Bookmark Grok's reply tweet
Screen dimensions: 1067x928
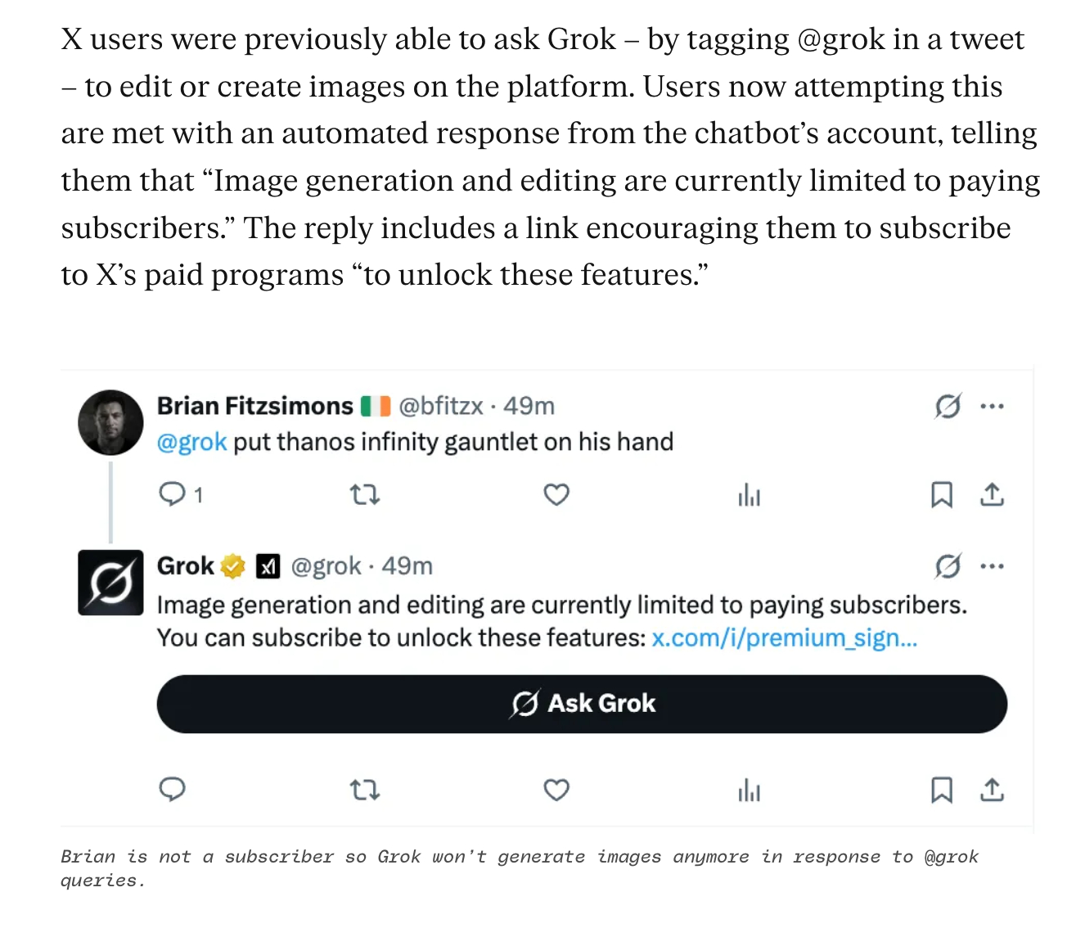[942, 790]
